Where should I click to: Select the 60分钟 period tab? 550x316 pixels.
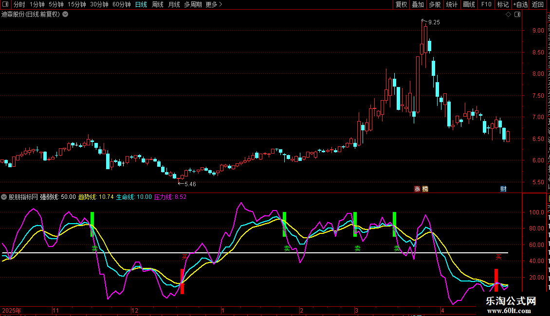(122, 4)
